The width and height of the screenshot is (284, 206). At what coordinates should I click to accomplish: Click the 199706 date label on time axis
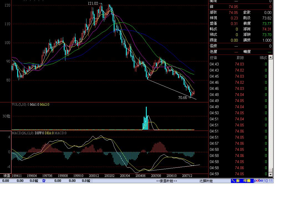47,176
